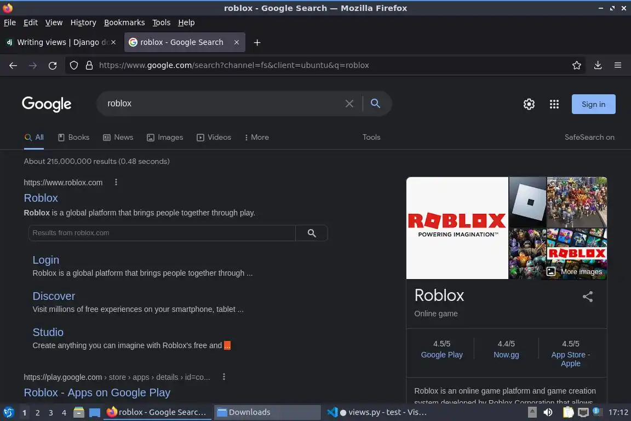Switch to workspace 2 on the taskbar
631x421 pixels.
click(37, 413)
